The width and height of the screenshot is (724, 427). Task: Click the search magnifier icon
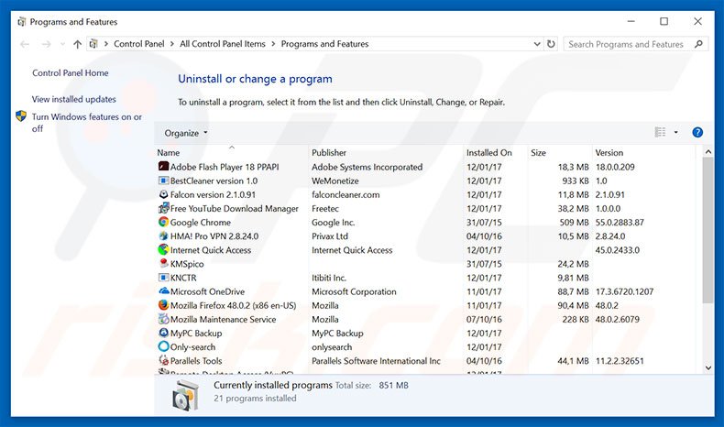point(698,44)
